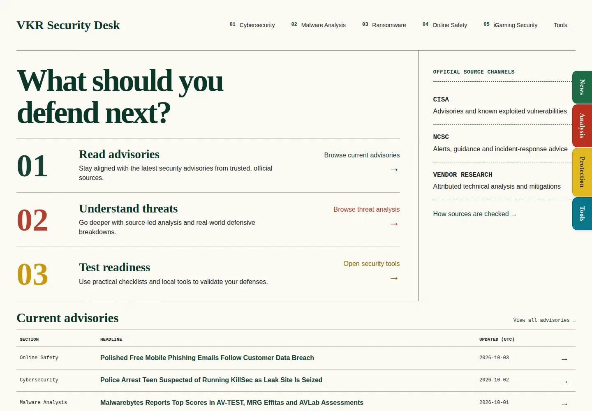The height and width of the screenshot is (411, 592).
Task: Click the Browse current advisories link
Action: click(362, 155)
